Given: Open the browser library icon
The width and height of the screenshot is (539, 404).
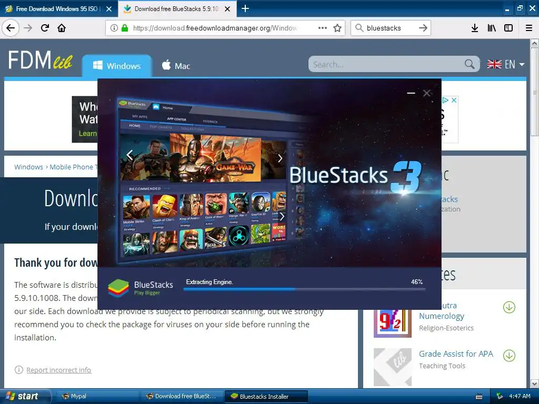Looking at the screenshot, I should (x=492, y=28).
